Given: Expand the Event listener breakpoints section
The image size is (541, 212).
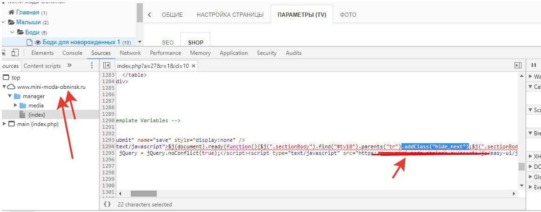Looking at the screenshot, I should pos(531,187).
